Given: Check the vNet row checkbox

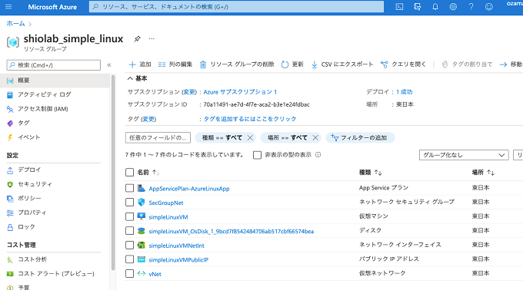Looking at the screenshot, I should pos(129,274).
